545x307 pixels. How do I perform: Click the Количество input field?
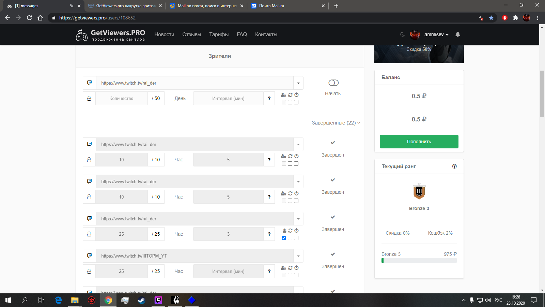(122, 98)
